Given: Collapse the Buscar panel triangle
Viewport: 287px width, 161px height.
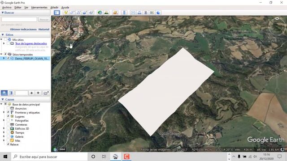Looking at the screenshot, I should [x=3, y=13].
